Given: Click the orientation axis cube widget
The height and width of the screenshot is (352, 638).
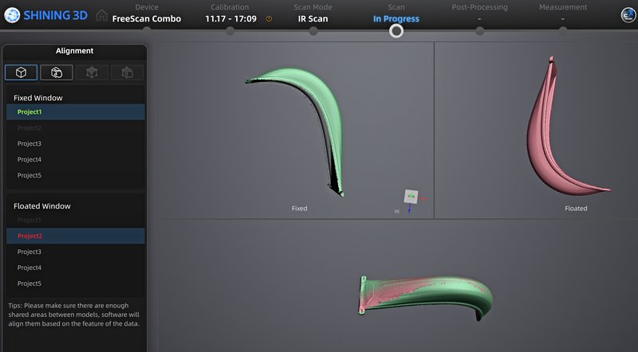Looking at the screenshot, I should pyautogui.click(x=411, y=197).
